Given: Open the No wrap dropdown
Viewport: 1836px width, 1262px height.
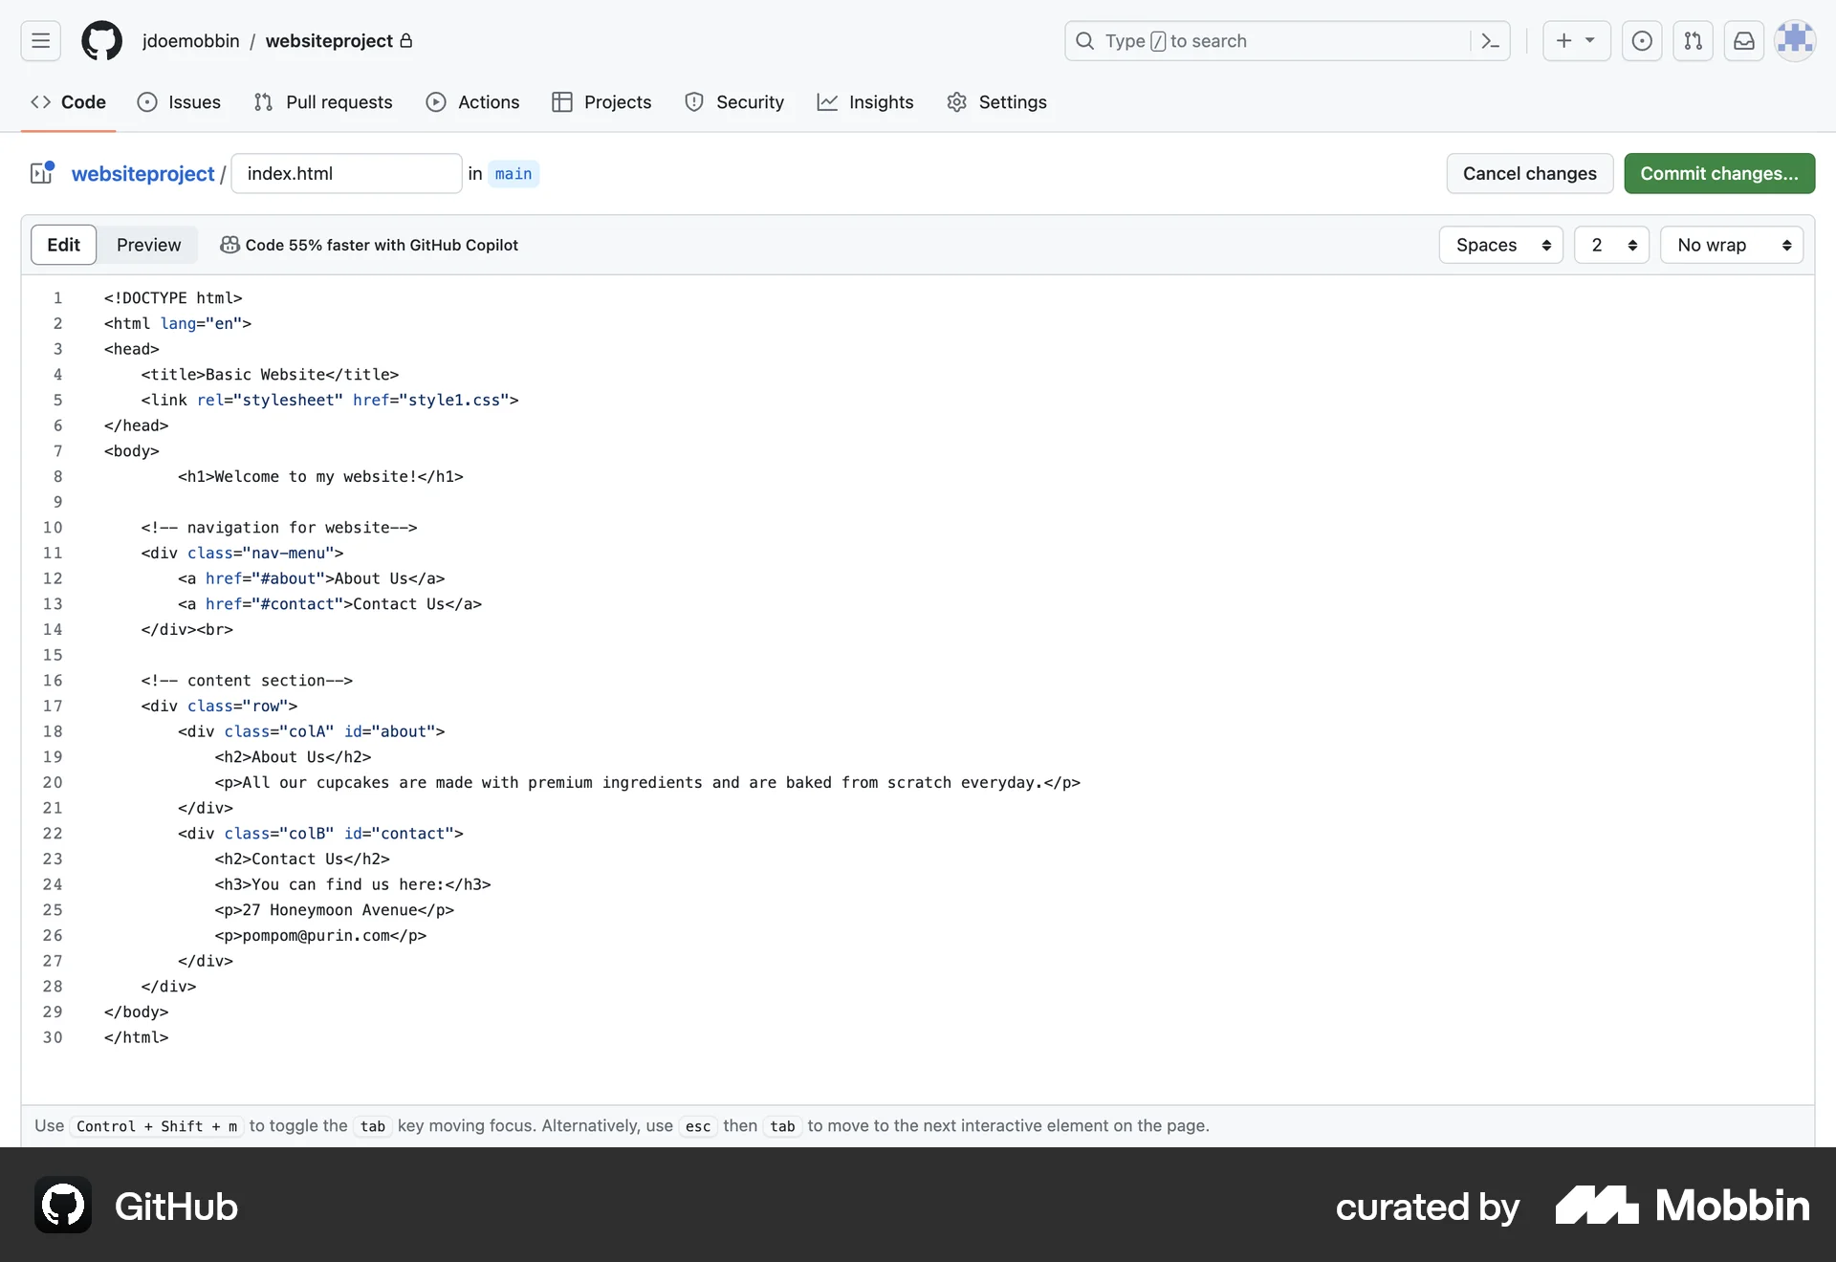Looking at the screenshot, I should pos(1732,245).
